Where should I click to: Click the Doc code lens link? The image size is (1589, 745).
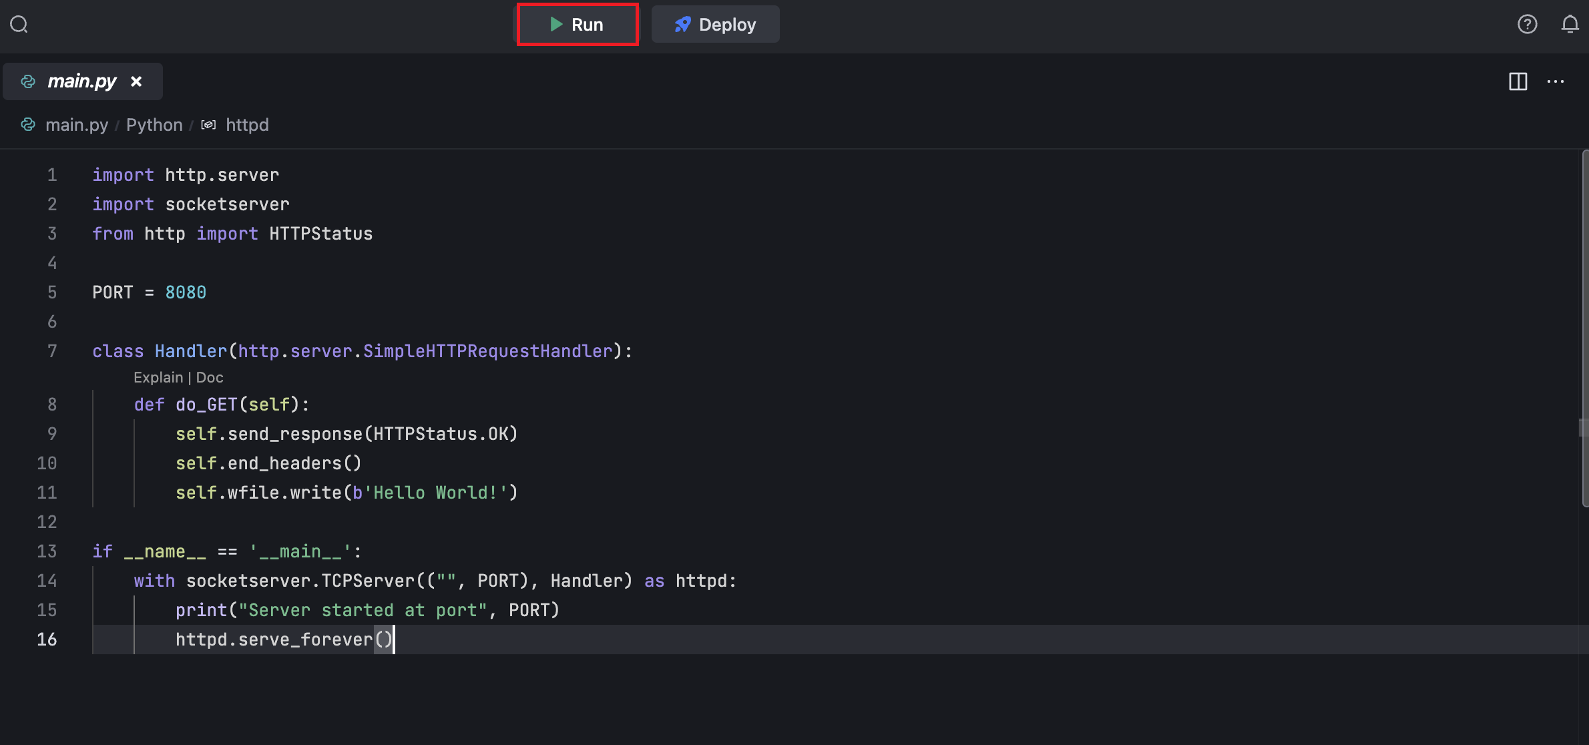210,378
